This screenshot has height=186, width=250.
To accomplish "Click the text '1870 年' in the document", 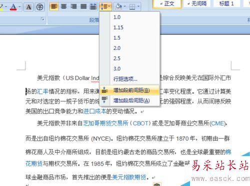I will tap(185, 138).
